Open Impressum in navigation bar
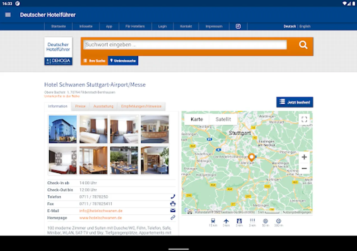 (x=214, y=26)
